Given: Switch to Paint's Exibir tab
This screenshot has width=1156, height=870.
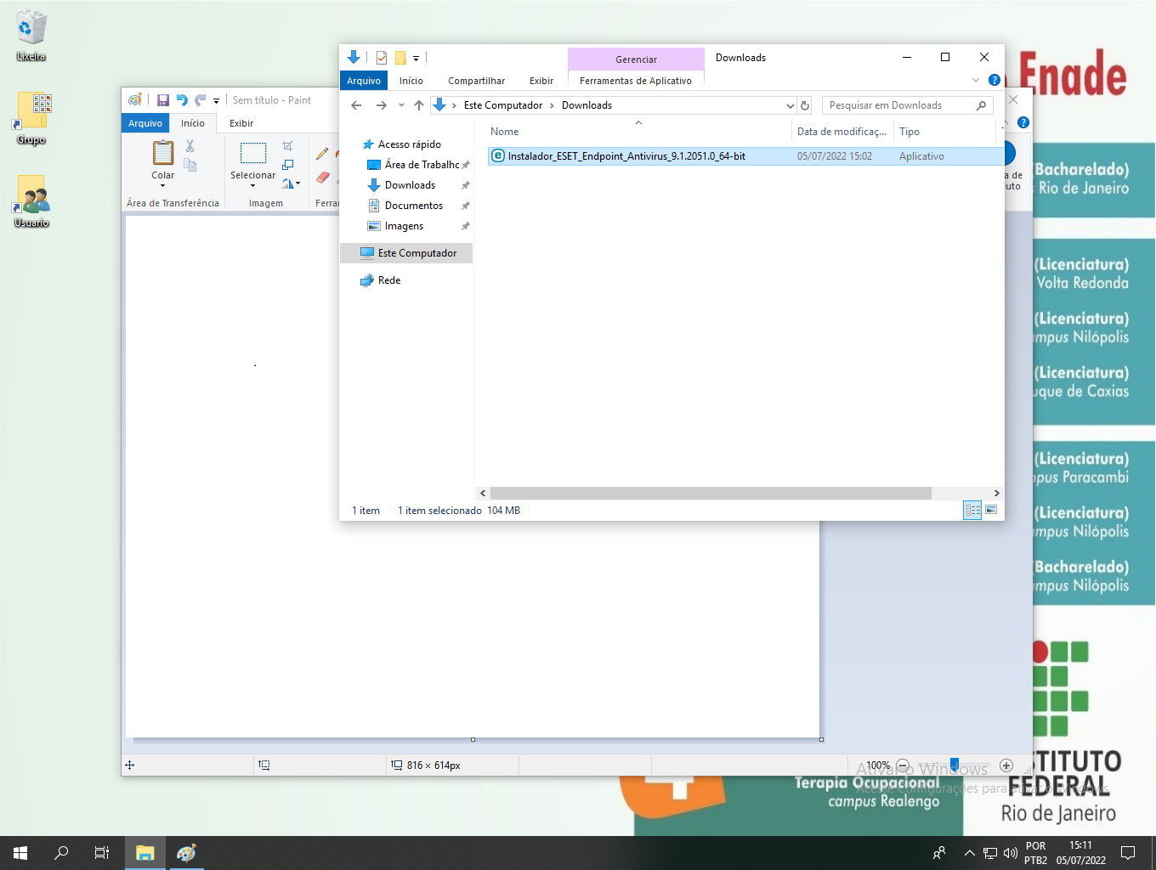Looking at the screenshot, I should (241, 123).
